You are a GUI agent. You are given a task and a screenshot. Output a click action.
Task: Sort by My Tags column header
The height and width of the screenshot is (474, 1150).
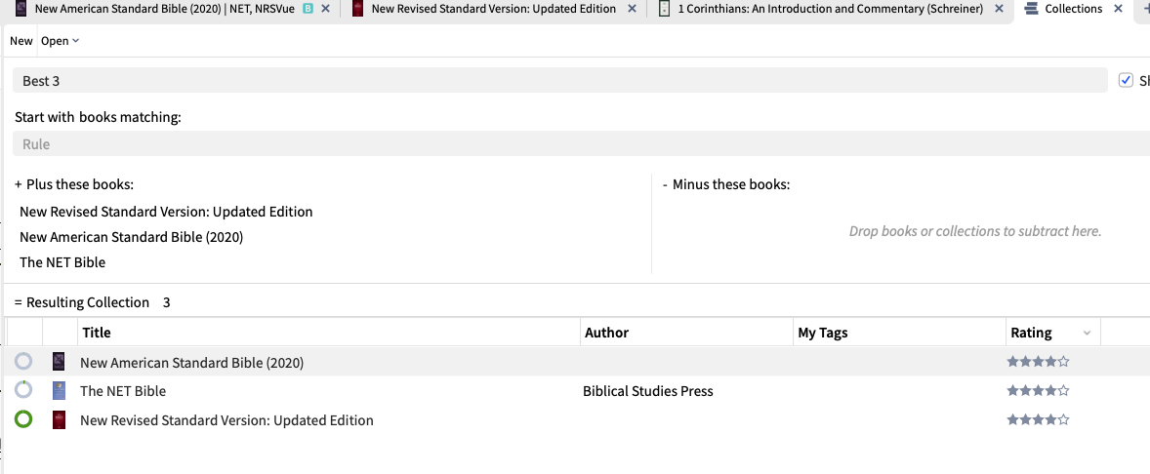(899, 333)
